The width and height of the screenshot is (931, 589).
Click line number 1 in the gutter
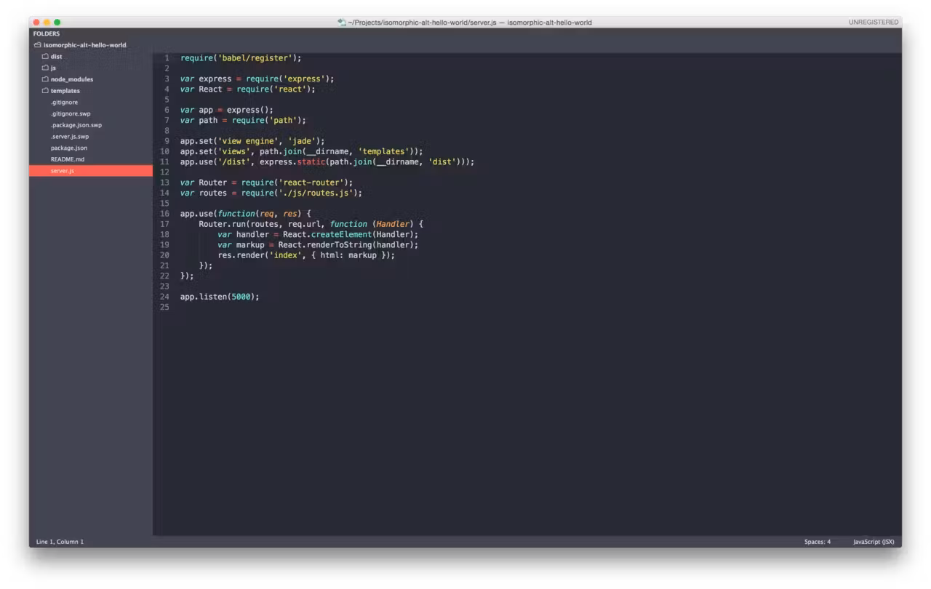[x=167, y=58]
